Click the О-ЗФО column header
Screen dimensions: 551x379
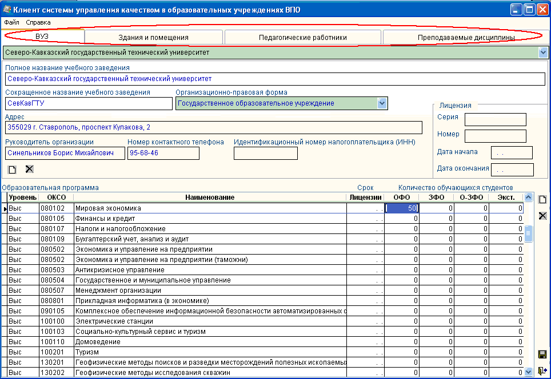pyautogui.click(x=472, y=197)
